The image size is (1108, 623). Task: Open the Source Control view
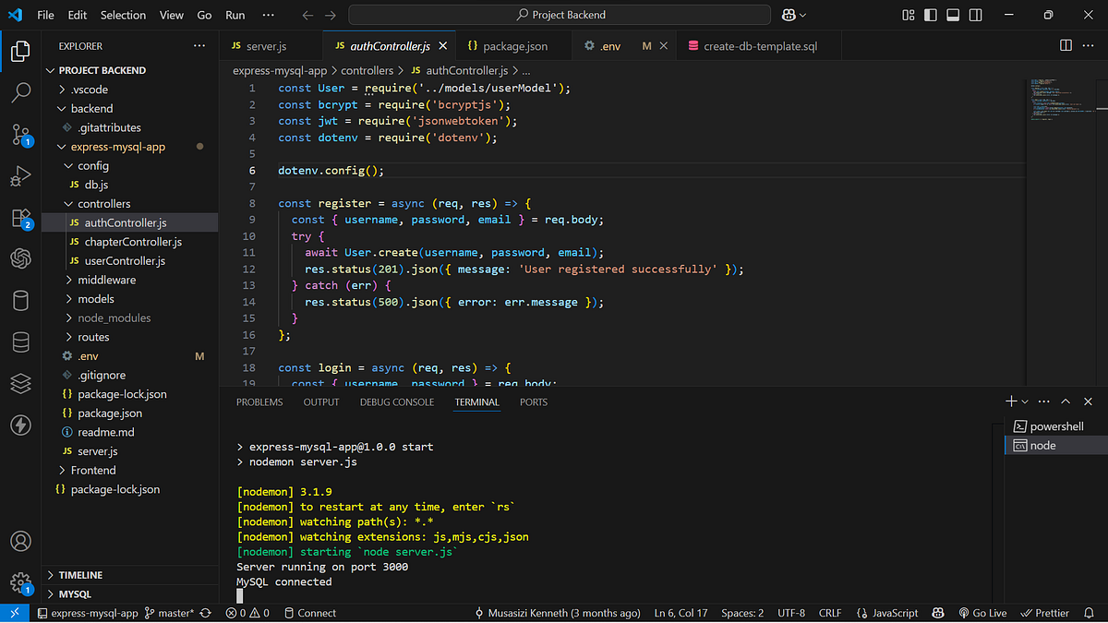click(x=20, y=134)
